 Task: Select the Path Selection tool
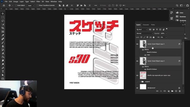(3, 75)
